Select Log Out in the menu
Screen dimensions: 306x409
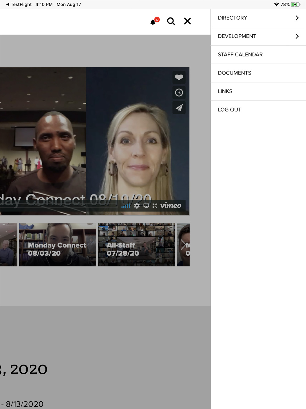[259, 110]
